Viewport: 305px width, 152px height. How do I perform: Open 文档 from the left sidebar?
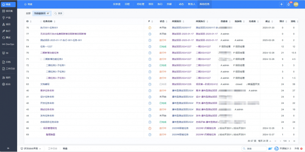tap(8, 62)
